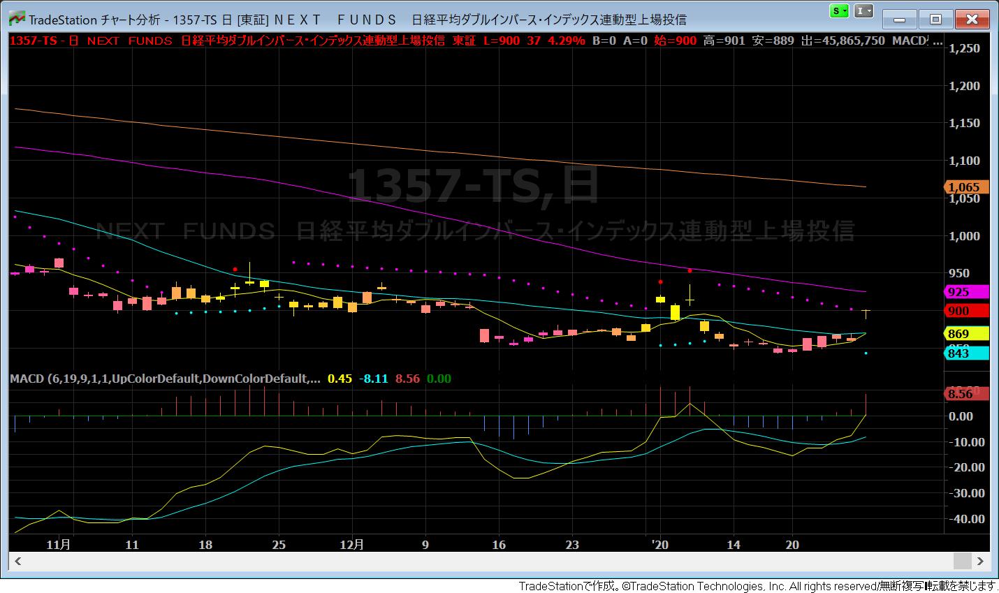
Task: Click the B=0 bid text in status line
Action: click(x=605, y=41)
